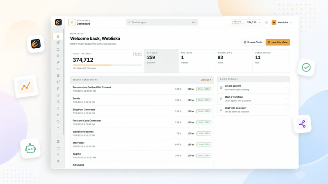Image resolution: width=328 pixels, height=184 pixels.
Task: Click the 185 cr value on Storyteller row
Action: (191, 144)
